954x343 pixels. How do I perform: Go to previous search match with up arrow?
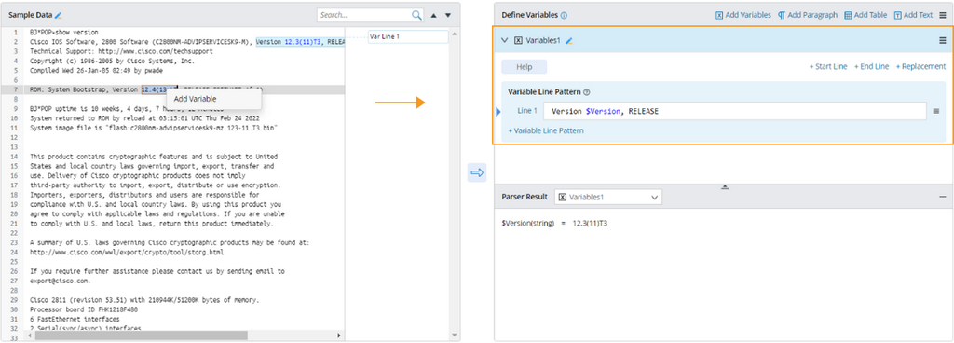click(434, 16)
